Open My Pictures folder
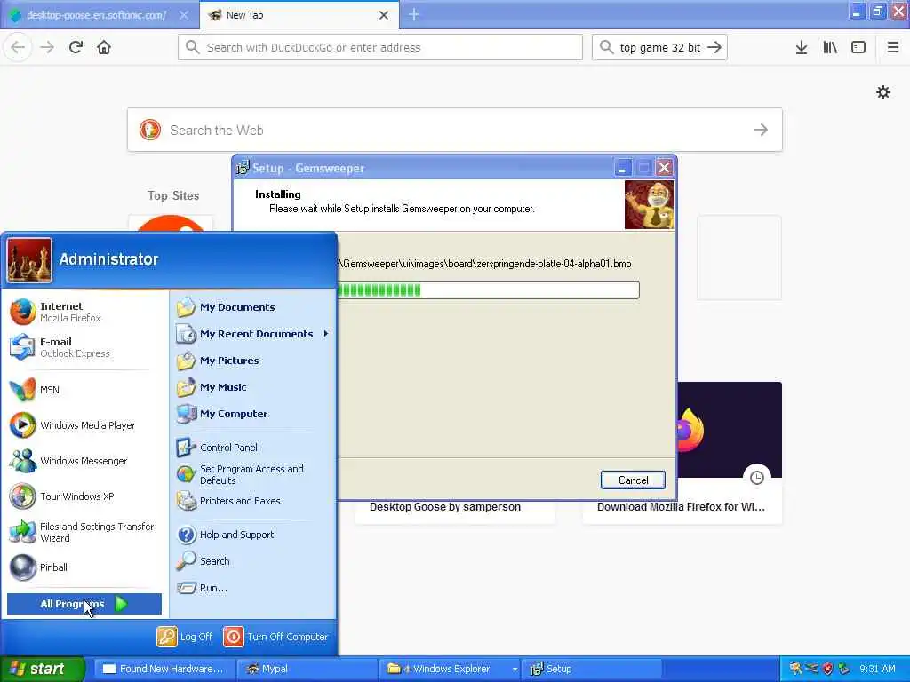 253,361
